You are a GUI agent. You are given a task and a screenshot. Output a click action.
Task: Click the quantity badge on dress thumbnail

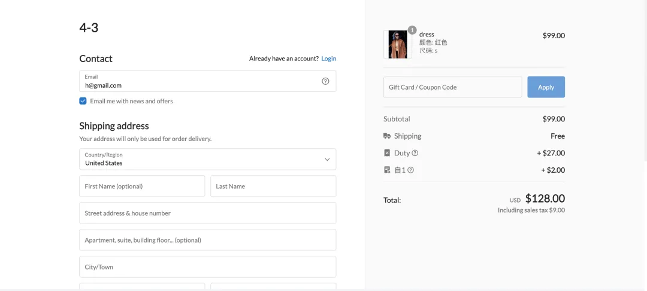pyautogui.click(x=412, y=30)
